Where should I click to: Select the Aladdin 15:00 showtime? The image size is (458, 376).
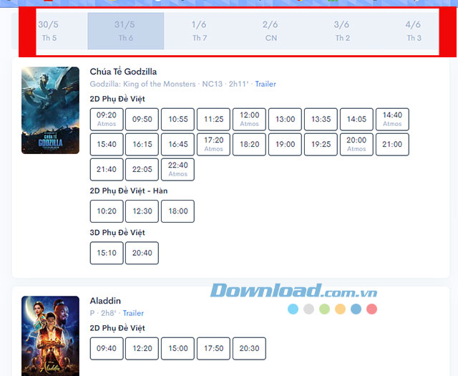[177, 349]
